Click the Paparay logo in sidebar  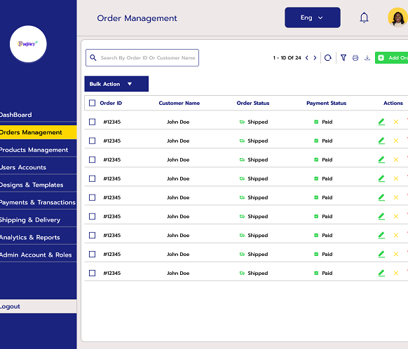[28, 43]
